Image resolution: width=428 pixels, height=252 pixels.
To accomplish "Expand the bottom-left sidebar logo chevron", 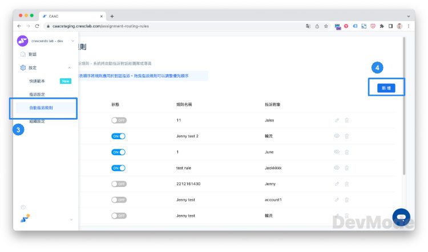I will pyautogui.click(x=71, y=220).
